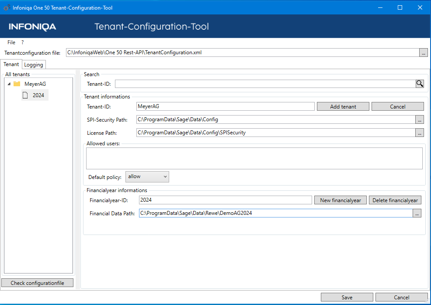Viewport: 431px width, 305px height.
Task: Select the MeyerAG tenant in tree
Action: [x=35, y=84]
